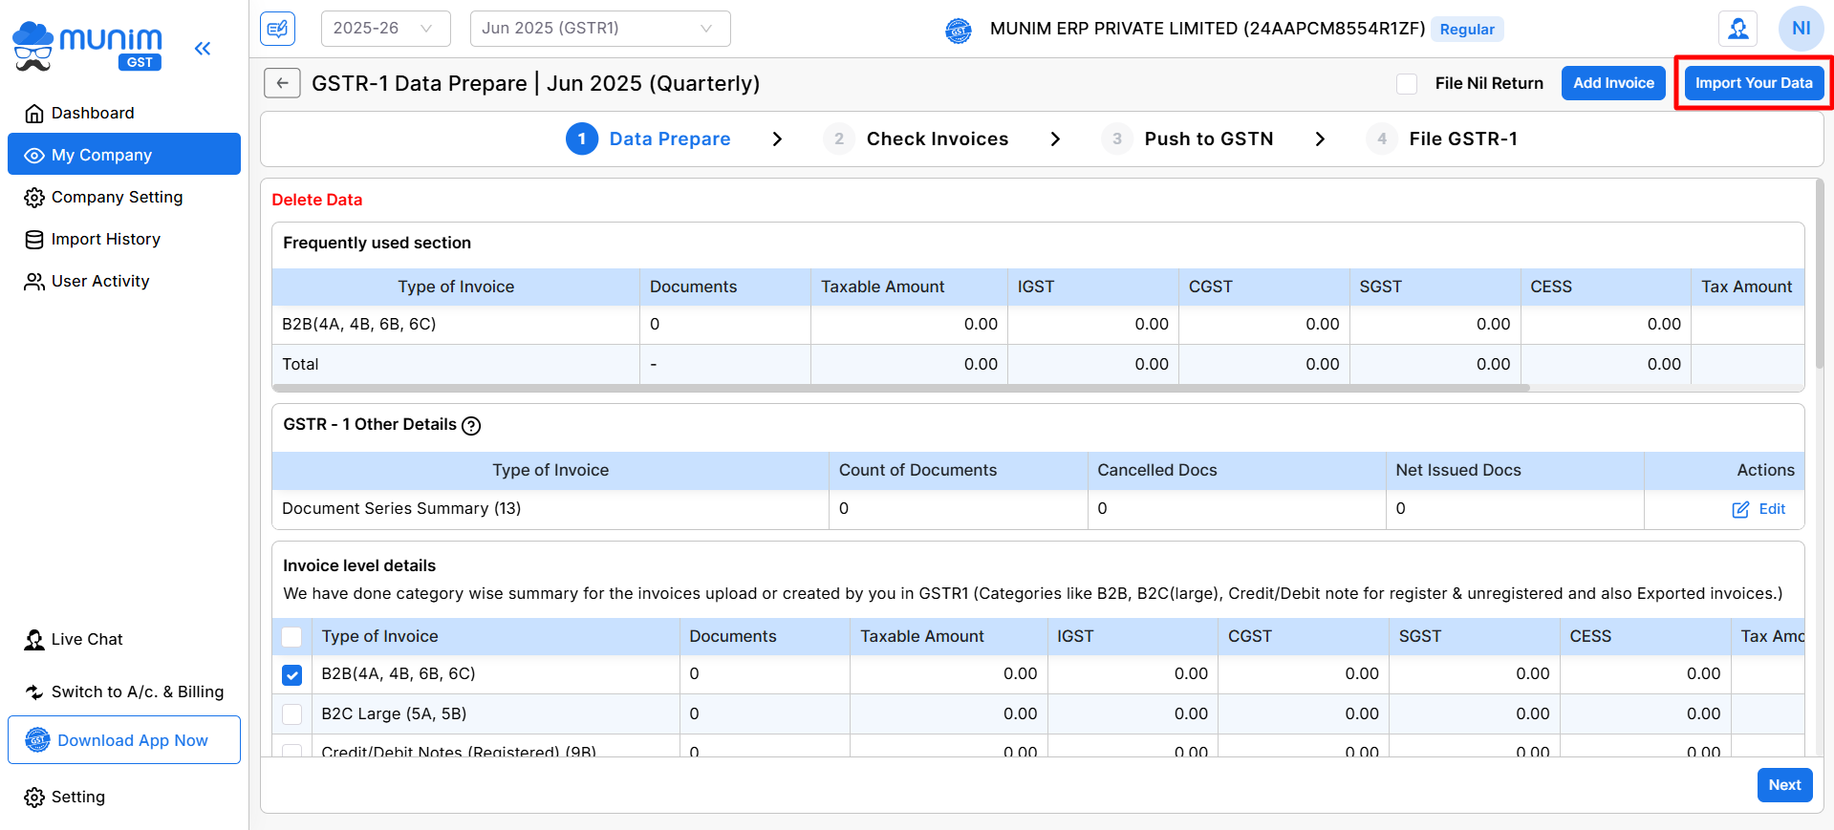The image size is (1834, 830).
Task: Click the My Company eye icon
Action: 34,156
